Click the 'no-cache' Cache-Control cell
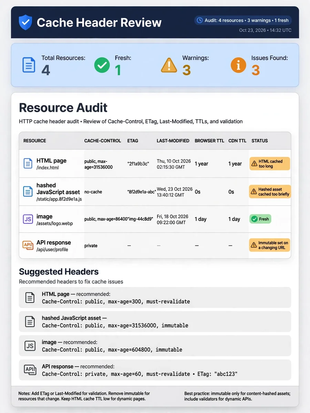Screen dimensions: 310x413 (x=93, y=192)
